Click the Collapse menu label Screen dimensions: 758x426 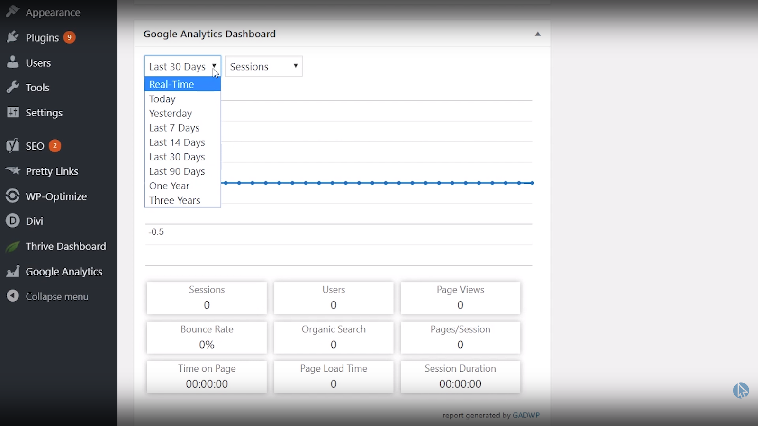pyautogui.click(x=57, y=296)
